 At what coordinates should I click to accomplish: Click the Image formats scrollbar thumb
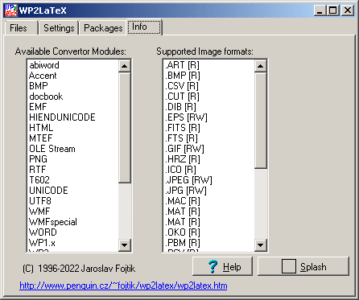(261, 121)
